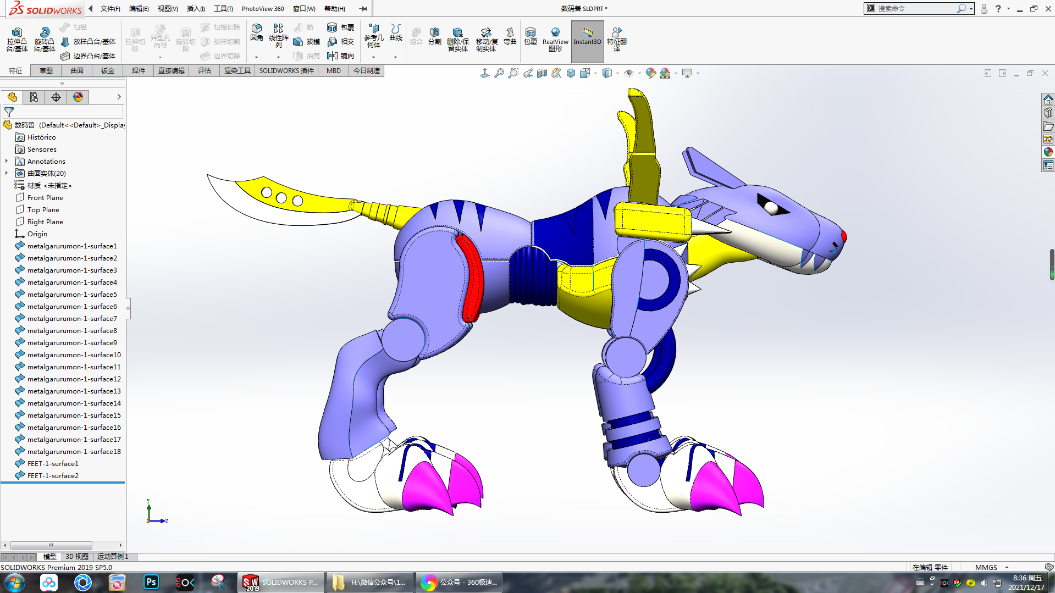Switch to the 3D 视图 bottom tab

tap(77, 557)
